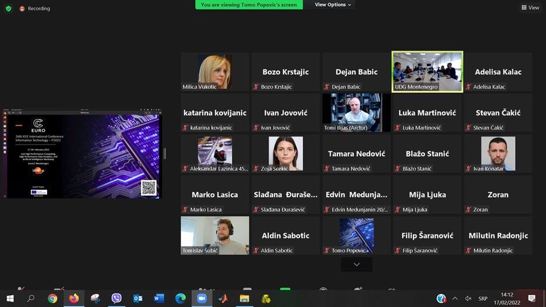
Task: Launch MATLAB from the taskbar
Action: [223, 298]
